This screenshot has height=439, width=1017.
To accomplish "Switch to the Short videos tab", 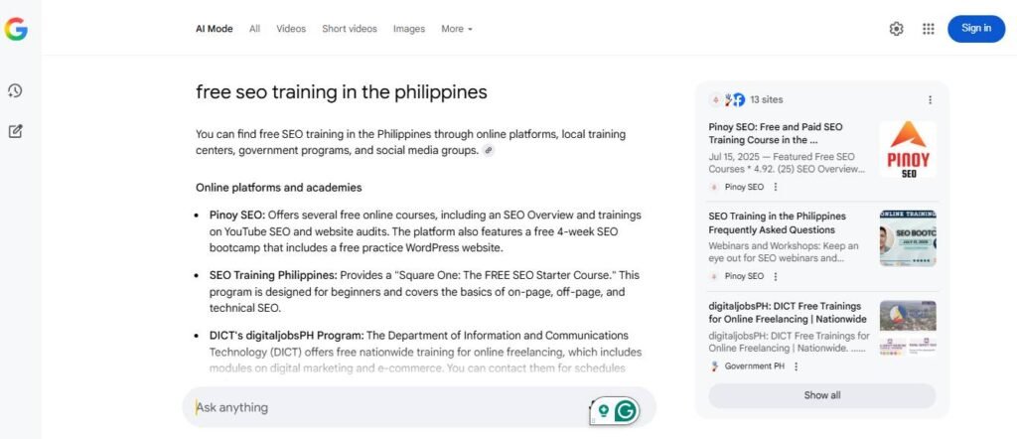I will [350, 29].
